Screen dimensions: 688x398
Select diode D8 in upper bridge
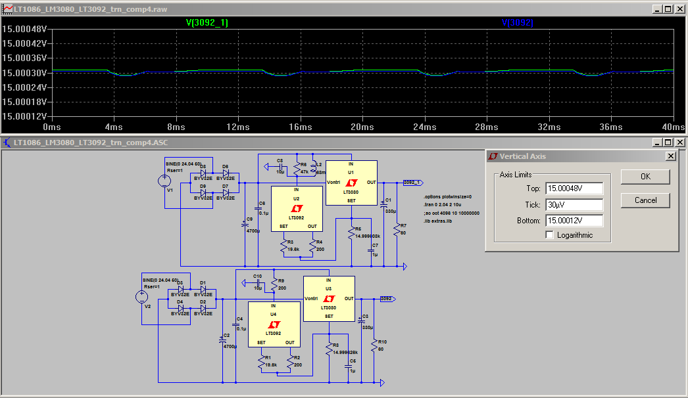203,173
